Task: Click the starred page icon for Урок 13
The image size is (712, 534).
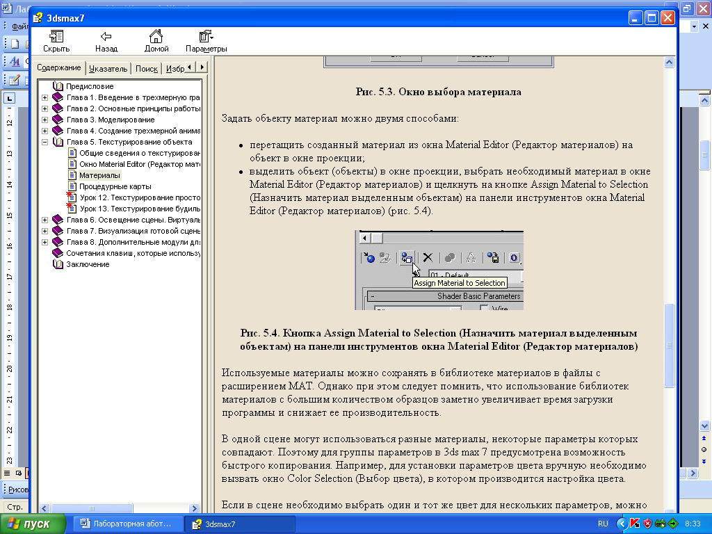Action: coord(72,209)
